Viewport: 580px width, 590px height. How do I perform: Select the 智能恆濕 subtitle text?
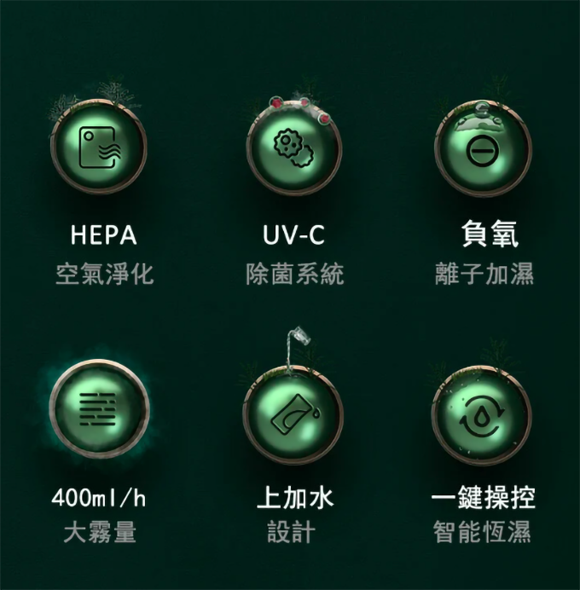(482, 532)
